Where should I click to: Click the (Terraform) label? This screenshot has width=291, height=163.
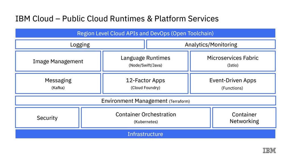coord(179,101)
